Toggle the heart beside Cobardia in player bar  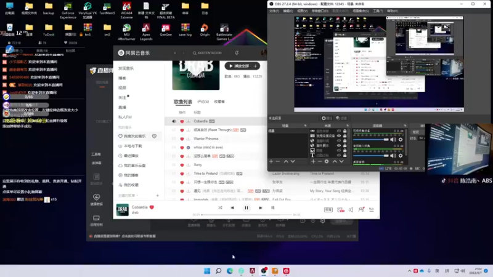(152, 207)
